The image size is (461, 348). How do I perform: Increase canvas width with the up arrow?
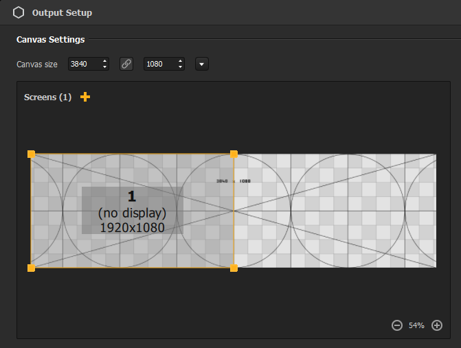click(104, 61)
